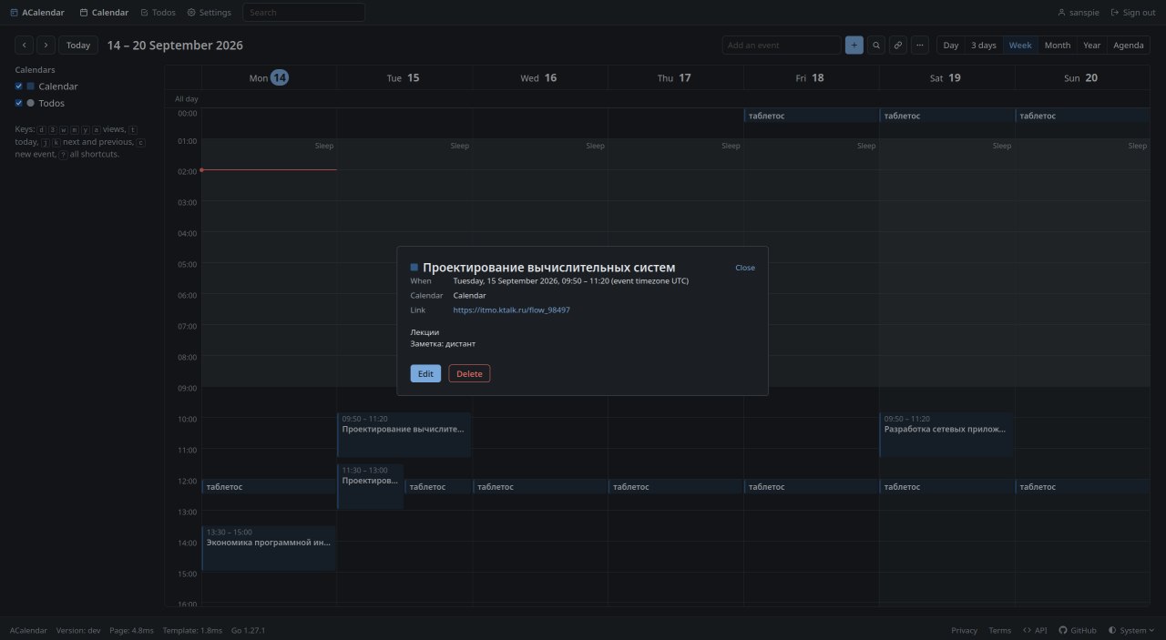The height and width of the screenshot is (640, 1166).
Task: Delete the event in the popup
Action: pyautogui.click(x=469, y=374)
